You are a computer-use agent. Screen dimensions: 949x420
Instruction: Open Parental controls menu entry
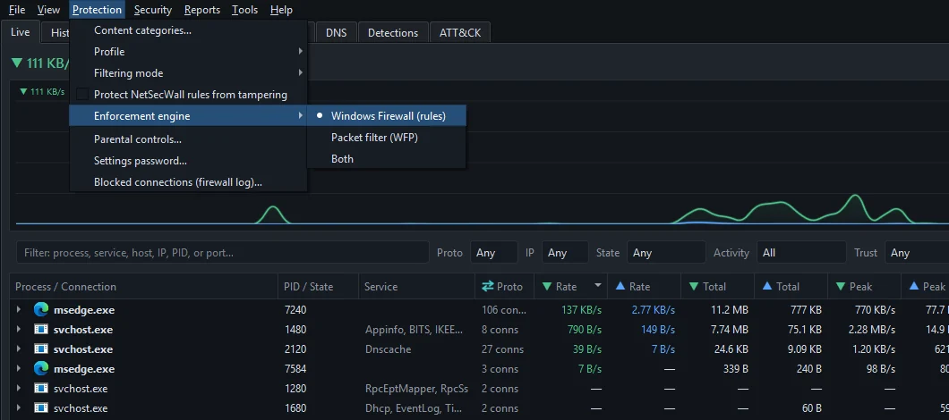[188, 139]
